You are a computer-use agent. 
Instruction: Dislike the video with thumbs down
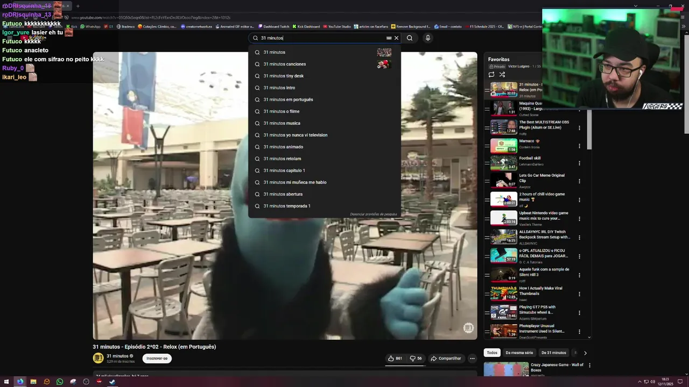(416, 359)
